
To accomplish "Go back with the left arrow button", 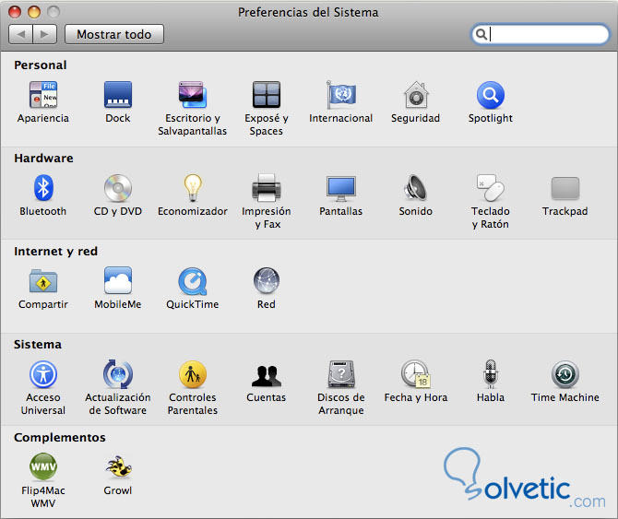I will coord(21,34).
